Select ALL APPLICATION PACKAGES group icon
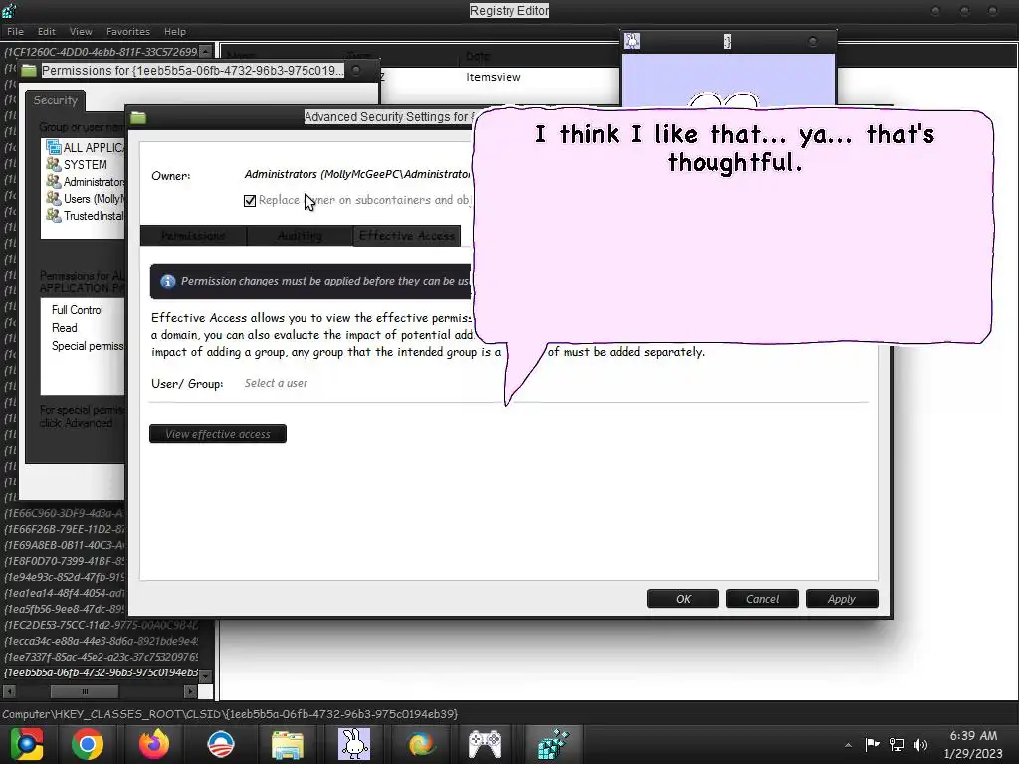Viewport: 1019px width, 764px height. pos(54,147)
